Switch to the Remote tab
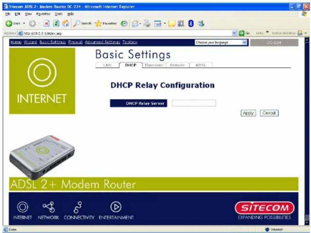This screenshot has width=311, height=233. click(x=177, y=65)
